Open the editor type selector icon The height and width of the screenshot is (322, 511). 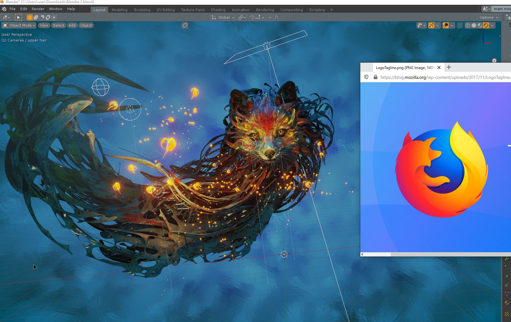coord(6,17)
